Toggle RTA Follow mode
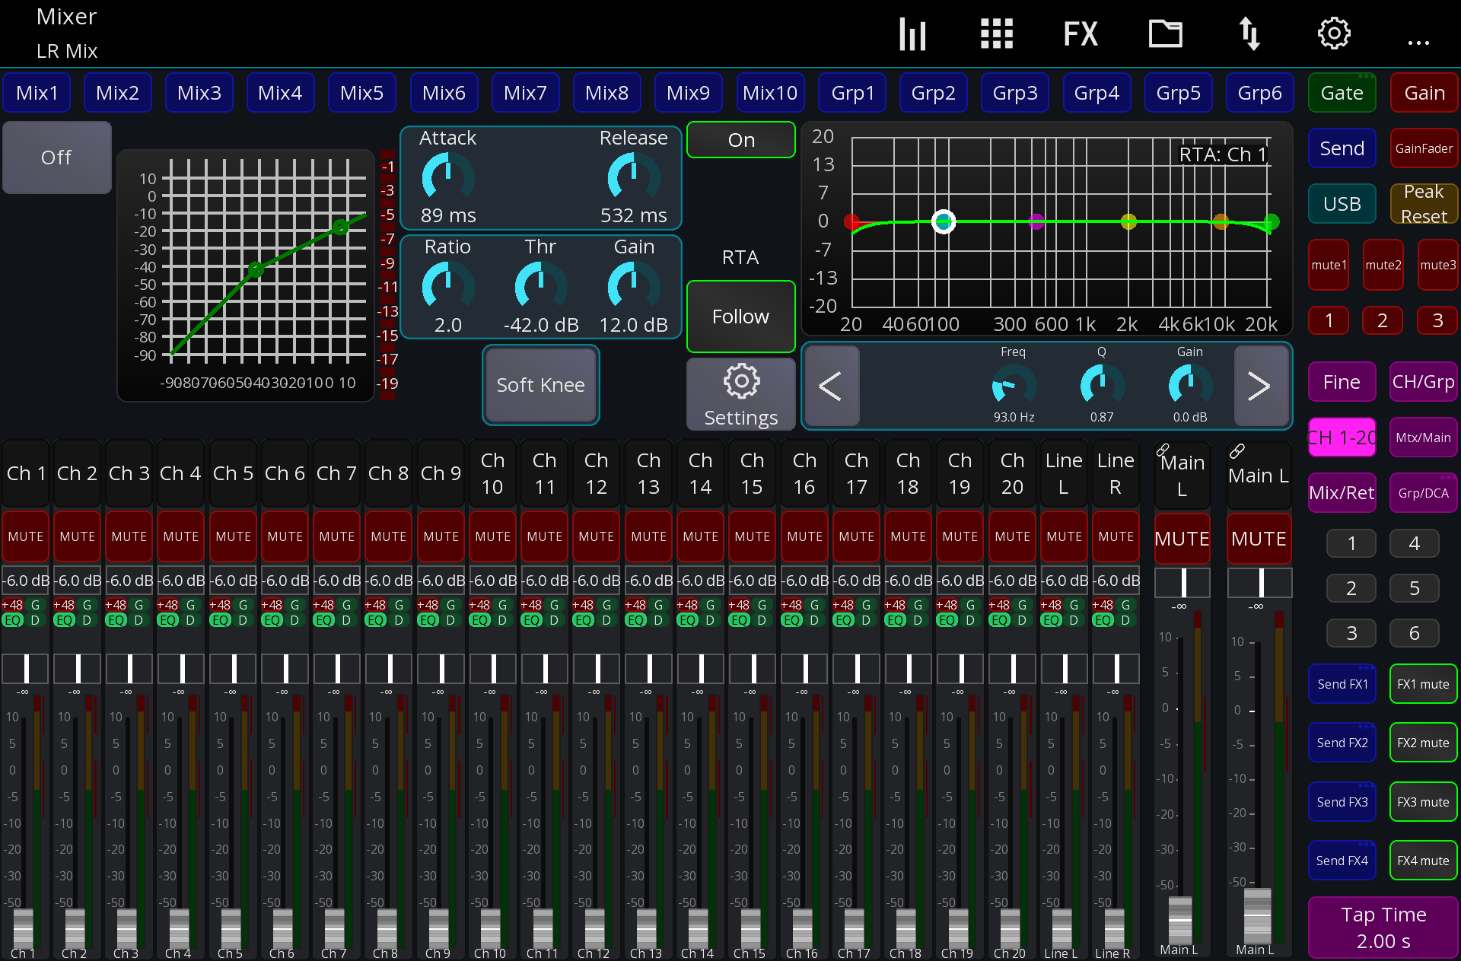 (x=740, y=317)
